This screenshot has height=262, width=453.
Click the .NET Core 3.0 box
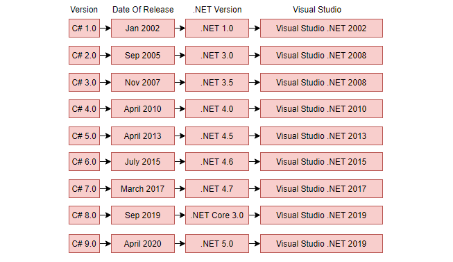217,215
